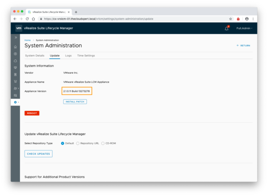
Task: Expand the left sidebar navigation
Action: 16,38
